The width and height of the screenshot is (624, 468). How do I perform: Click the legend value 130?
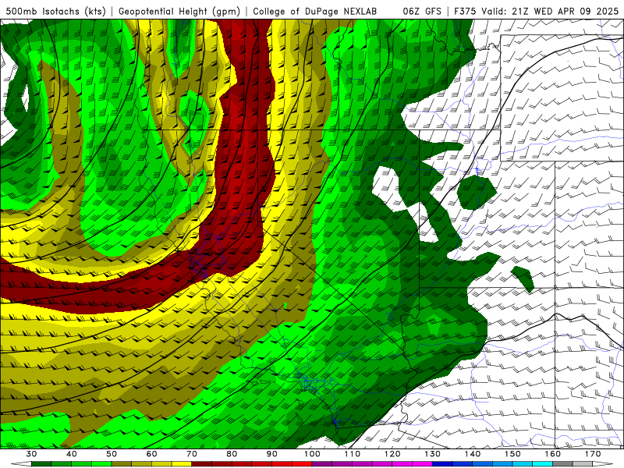[x=433, y=454]
